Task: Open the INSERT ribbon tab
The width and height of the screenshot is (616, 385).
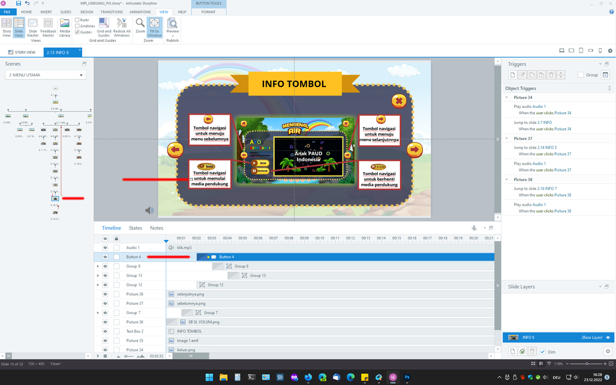Action: (x=46, y=12)
